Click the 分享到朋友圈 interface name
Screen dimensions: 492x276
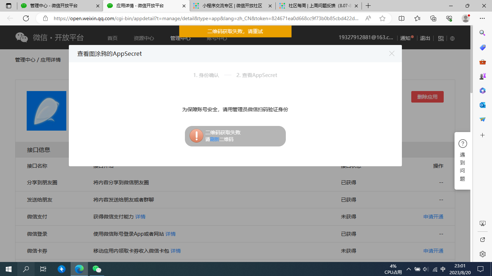point(42,182)
